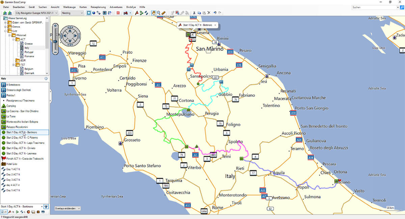Show waypoints filter with count 16

pos(11,212)
